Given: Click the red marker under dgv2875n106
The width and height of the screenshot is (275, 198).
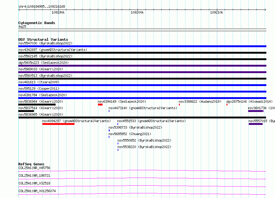Looking at the screenshot, I should click(227, 105).
